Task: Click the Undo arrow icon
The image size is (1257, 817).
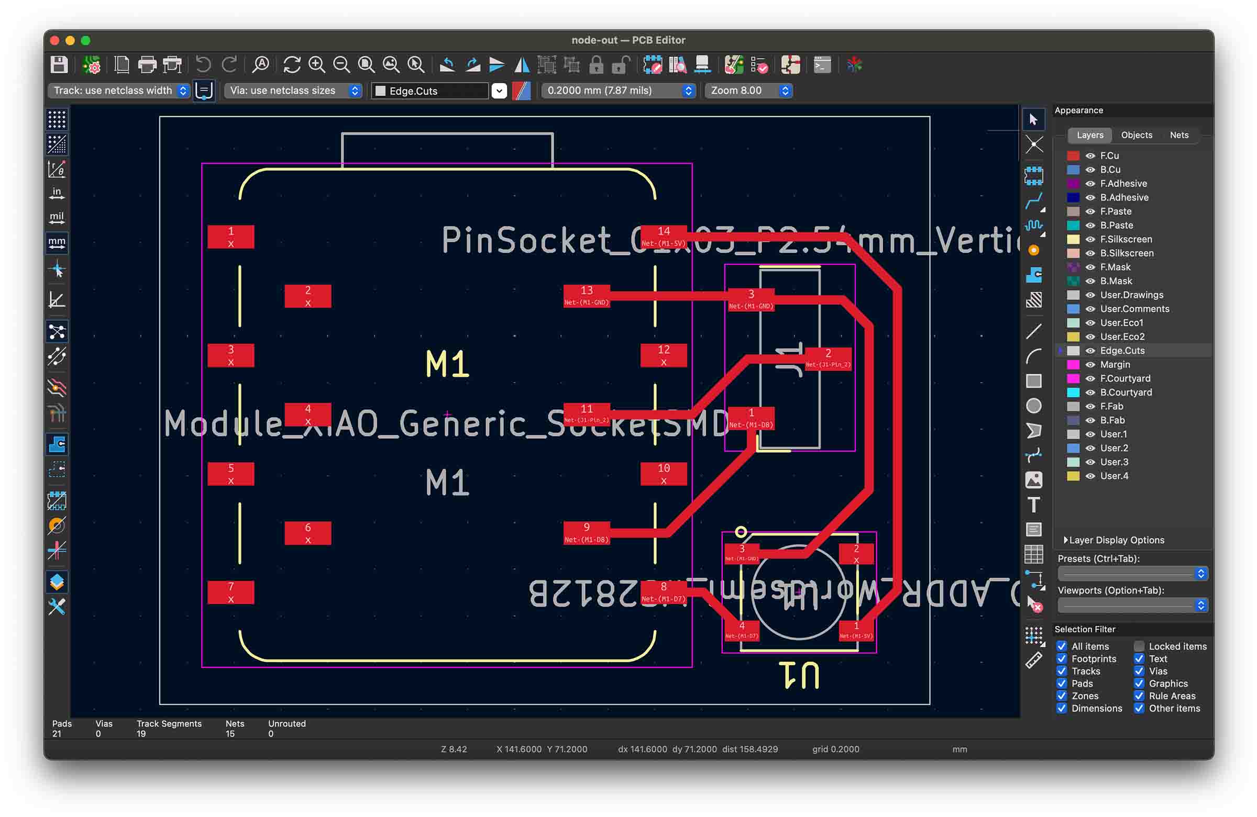Action: pos(203,65)
